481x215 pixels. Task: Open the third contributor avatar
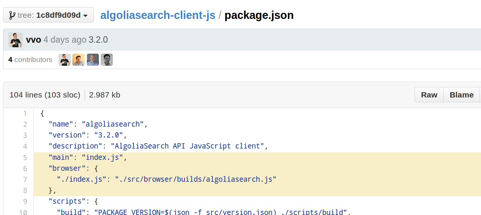coord(93,60)
